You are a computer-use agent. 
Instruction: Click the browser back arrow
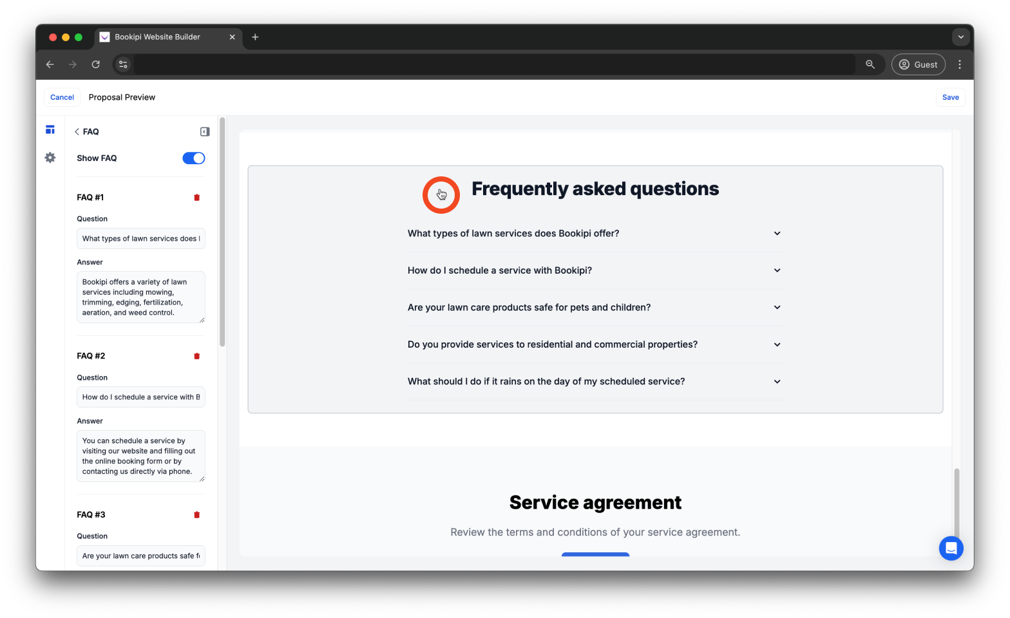(x=50, y=64)
